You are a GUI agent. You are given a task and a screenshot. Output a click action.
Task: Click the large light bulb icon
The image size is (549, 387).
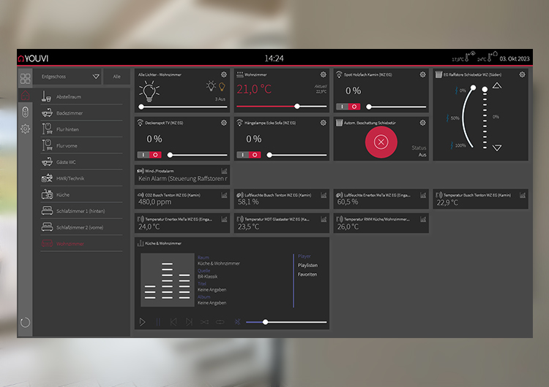point(150,92)
